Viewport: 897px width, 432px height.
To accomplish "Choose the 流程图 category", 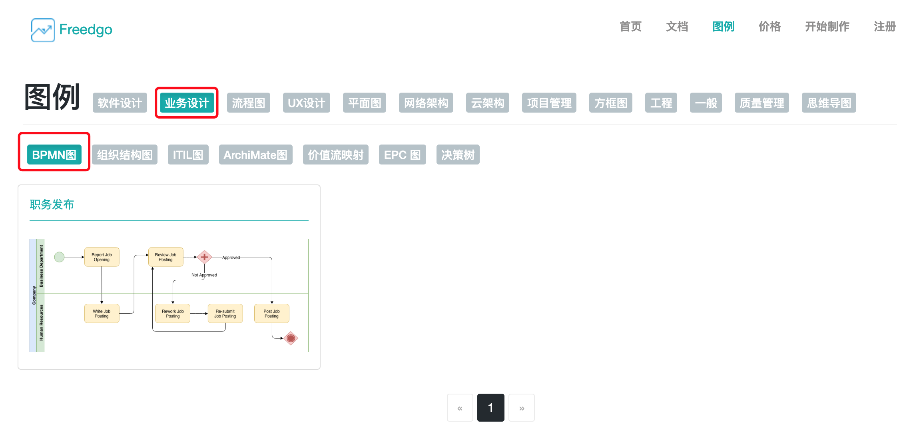I will [249, 103].
